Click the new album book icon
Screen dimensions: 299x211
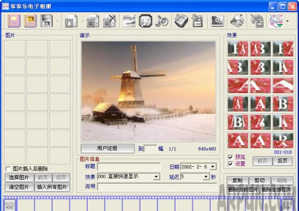[14, 21]
